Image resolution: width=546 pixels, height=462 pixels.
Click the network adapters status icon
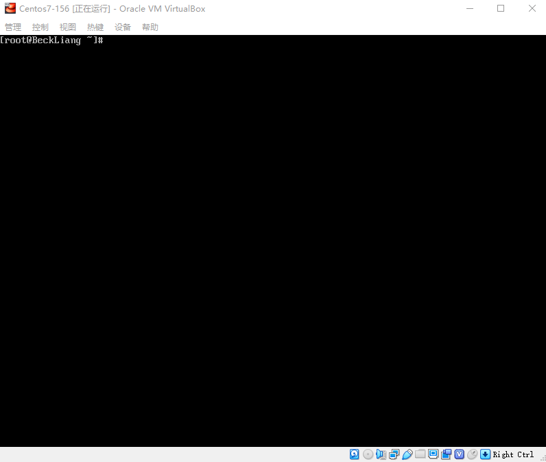coord(394,454)
